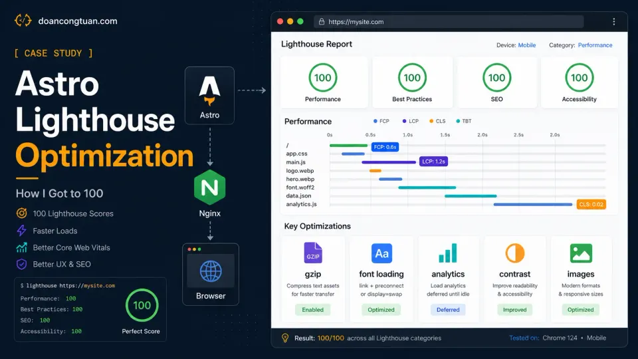
Task: Click the Improved badge under contrast
Action: tap(514, 310)
